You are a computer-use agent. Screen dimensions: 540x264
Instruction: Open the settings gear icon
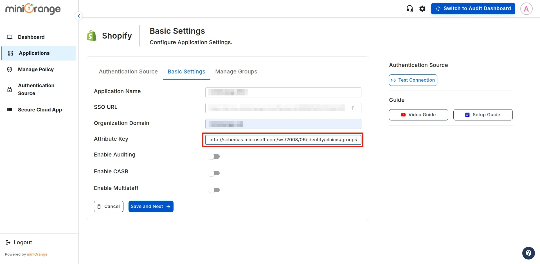422,8
